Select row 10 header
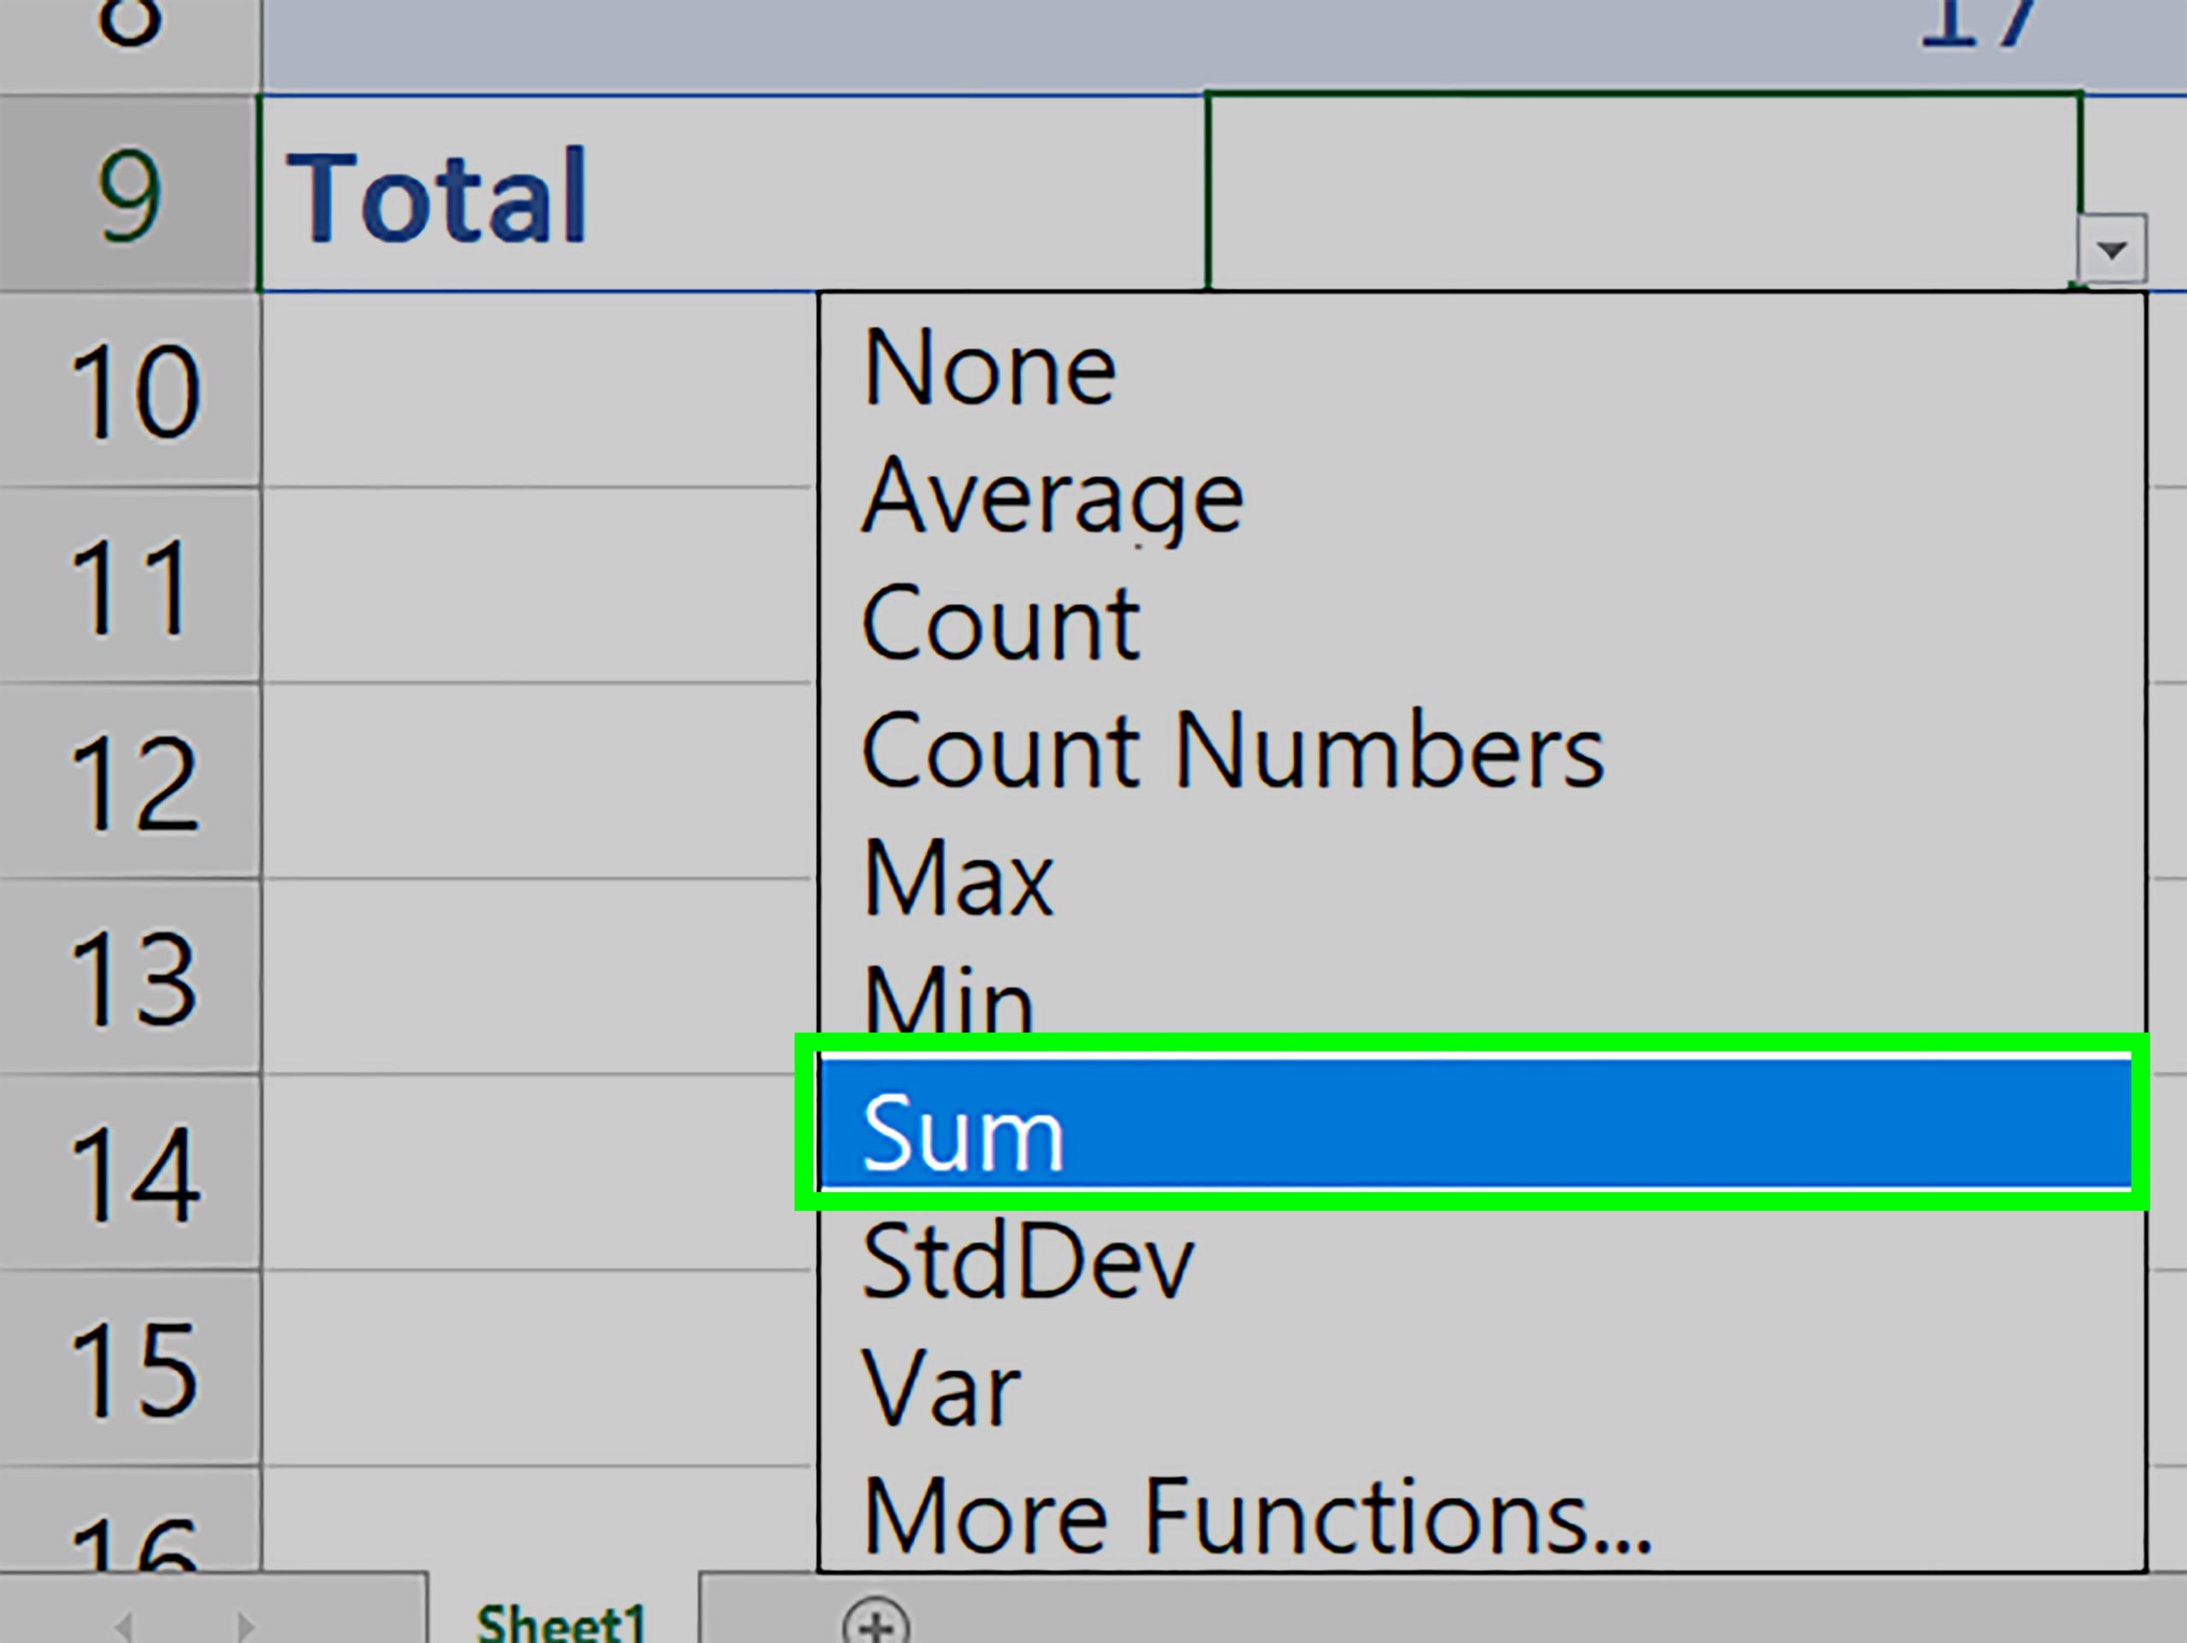This screenshot has width=2187, height=1643. [130, 390]
